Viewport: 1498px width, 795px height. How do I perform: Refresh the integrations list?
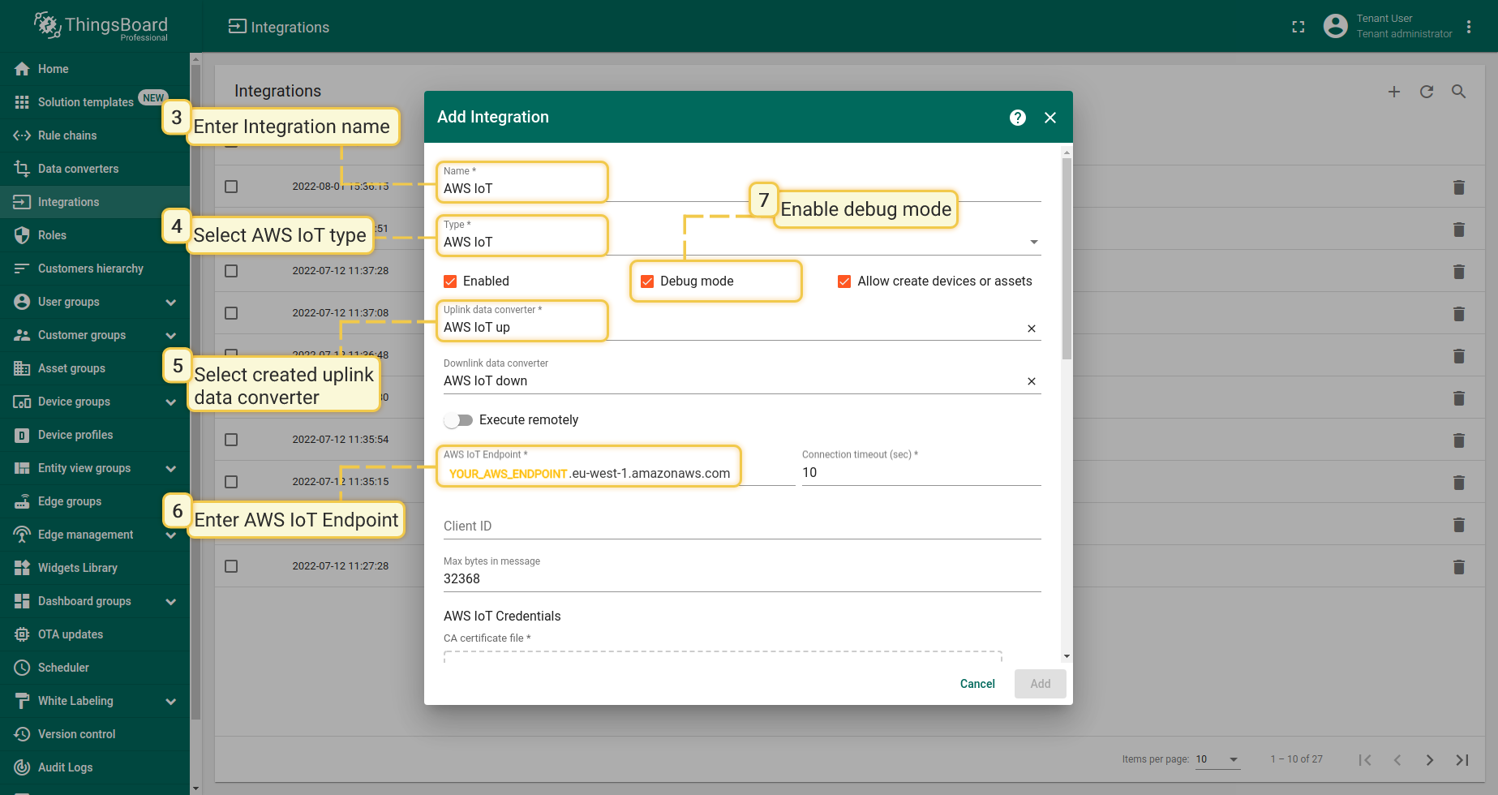(1427, 92)
